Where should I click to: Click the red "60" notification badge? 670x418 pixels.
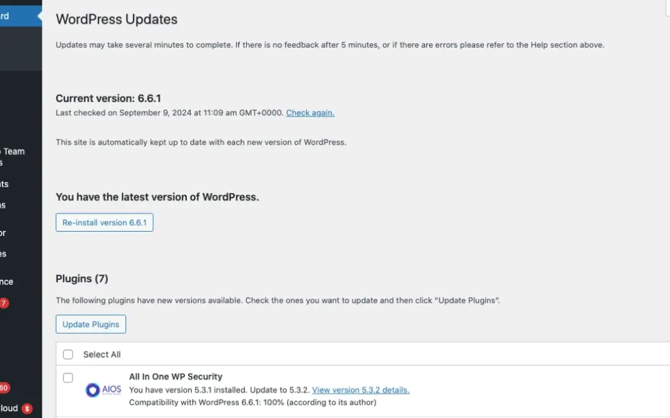coord(4,388)
